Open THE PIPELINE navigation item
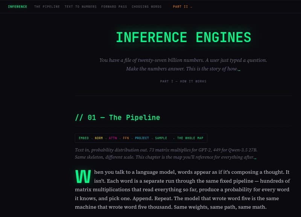Viewport: 301px width, 217px height. click(47, 6)
